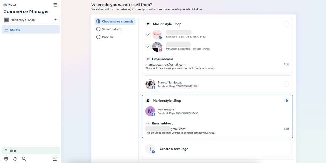Click the plus icon for new Page
Image resolution: width=326 pixels, height=163 pixels.
(150, 149)
